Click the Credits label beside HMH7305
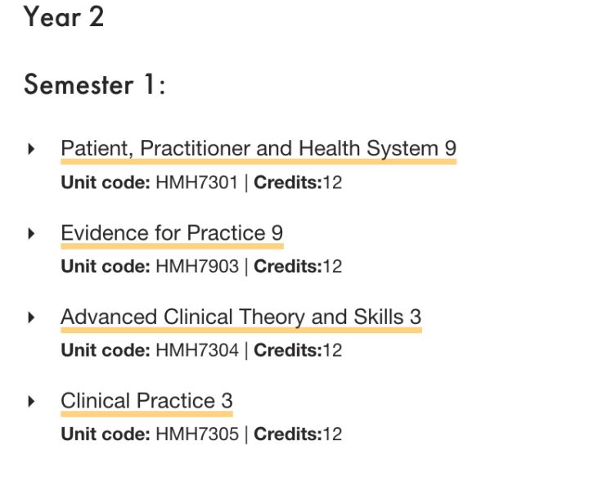 [x=288, y=435]
